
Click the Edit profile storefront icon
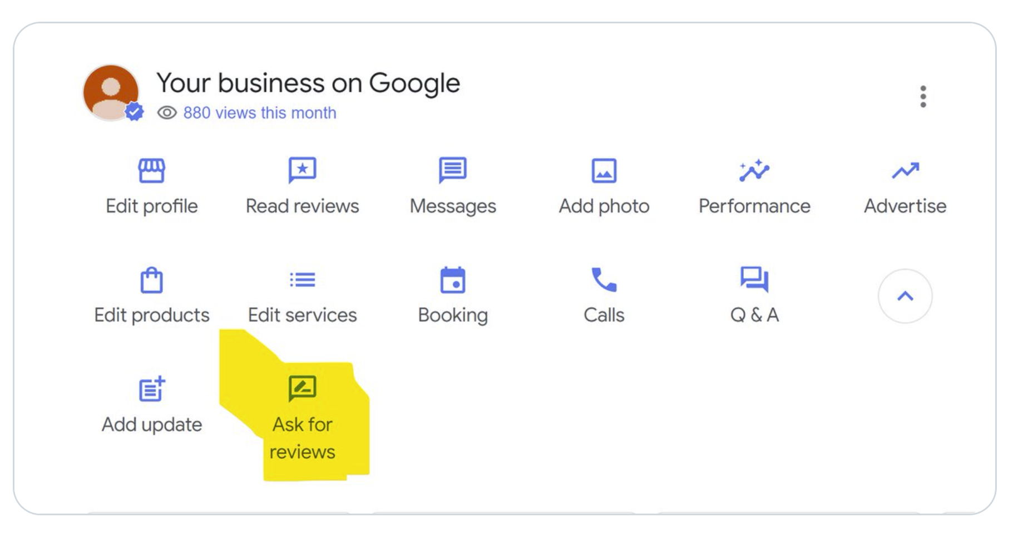[151, 170]
